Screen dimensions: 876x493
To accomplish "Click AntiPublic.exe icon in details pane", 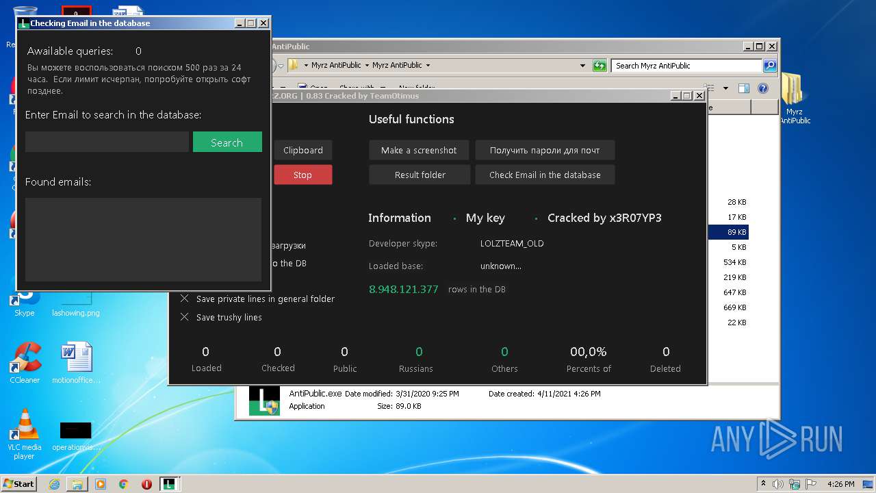I will point(264,401).
